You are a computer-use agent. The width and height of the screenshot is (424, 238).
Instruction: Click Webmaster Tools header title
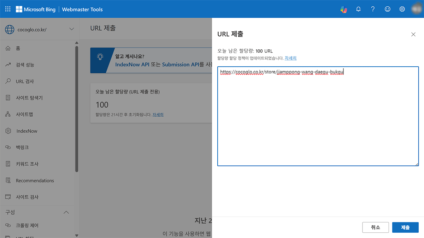pos(82,9)
